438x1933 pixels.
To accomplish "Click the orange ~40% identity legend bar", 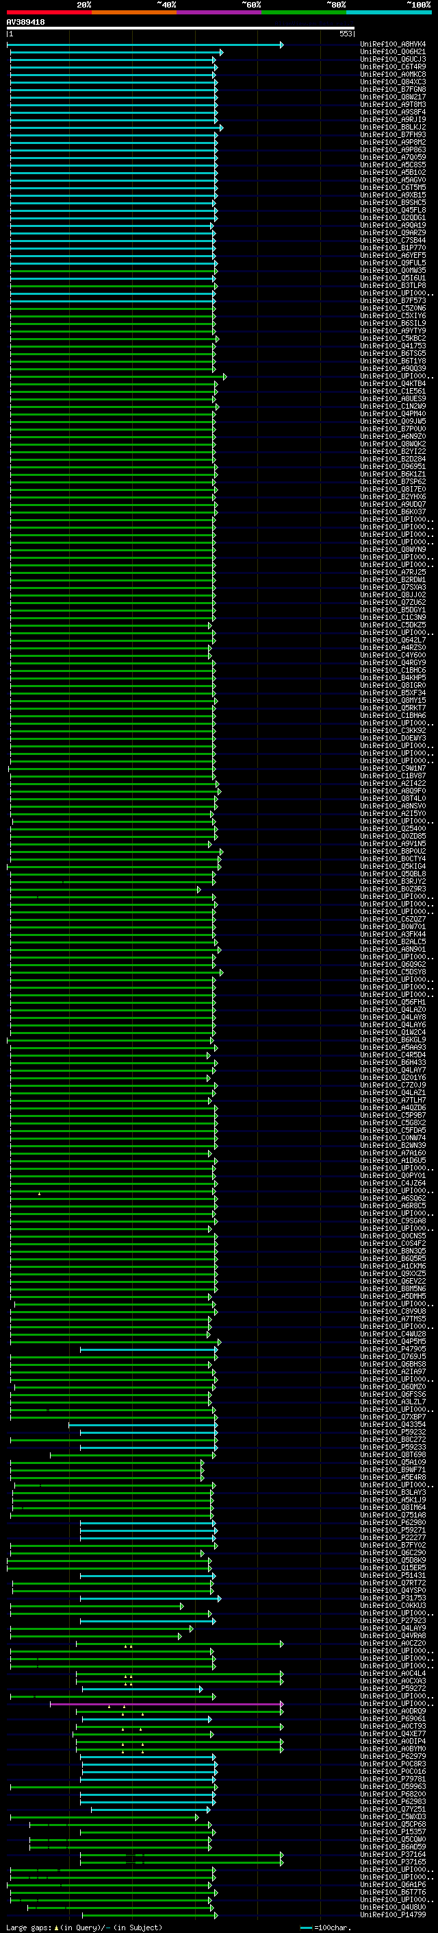I will 134,12.
